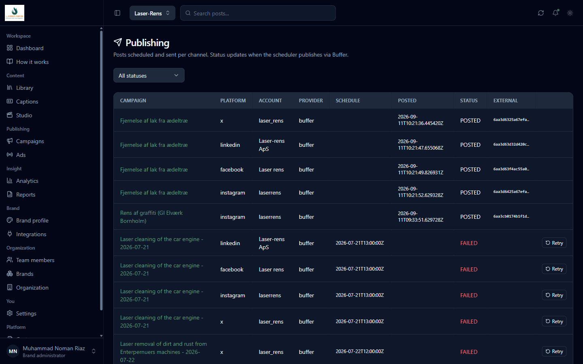Click the Team members people icon
Screen dimensions: 583x364
(x=10, y=260)
